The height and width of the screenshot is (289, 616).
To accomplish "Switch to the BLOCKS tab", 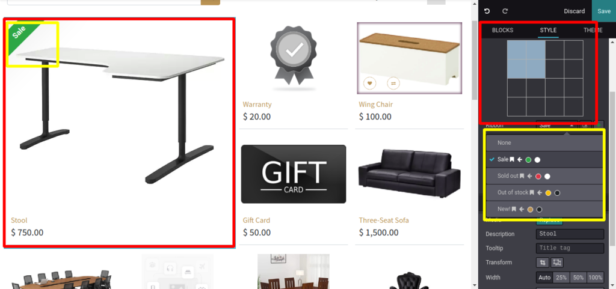I will pos(502,30).
